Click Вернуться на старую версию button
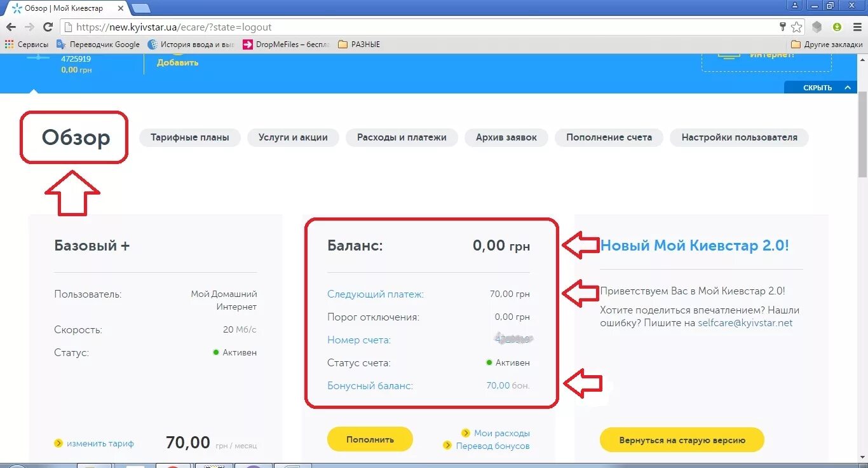 coord(682,439)
